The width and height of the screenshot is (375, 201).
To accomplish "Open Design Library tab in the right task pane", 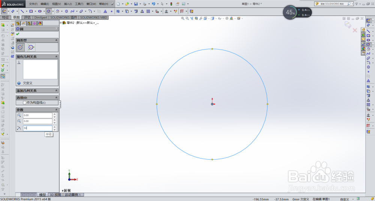I will pos(363,34).
